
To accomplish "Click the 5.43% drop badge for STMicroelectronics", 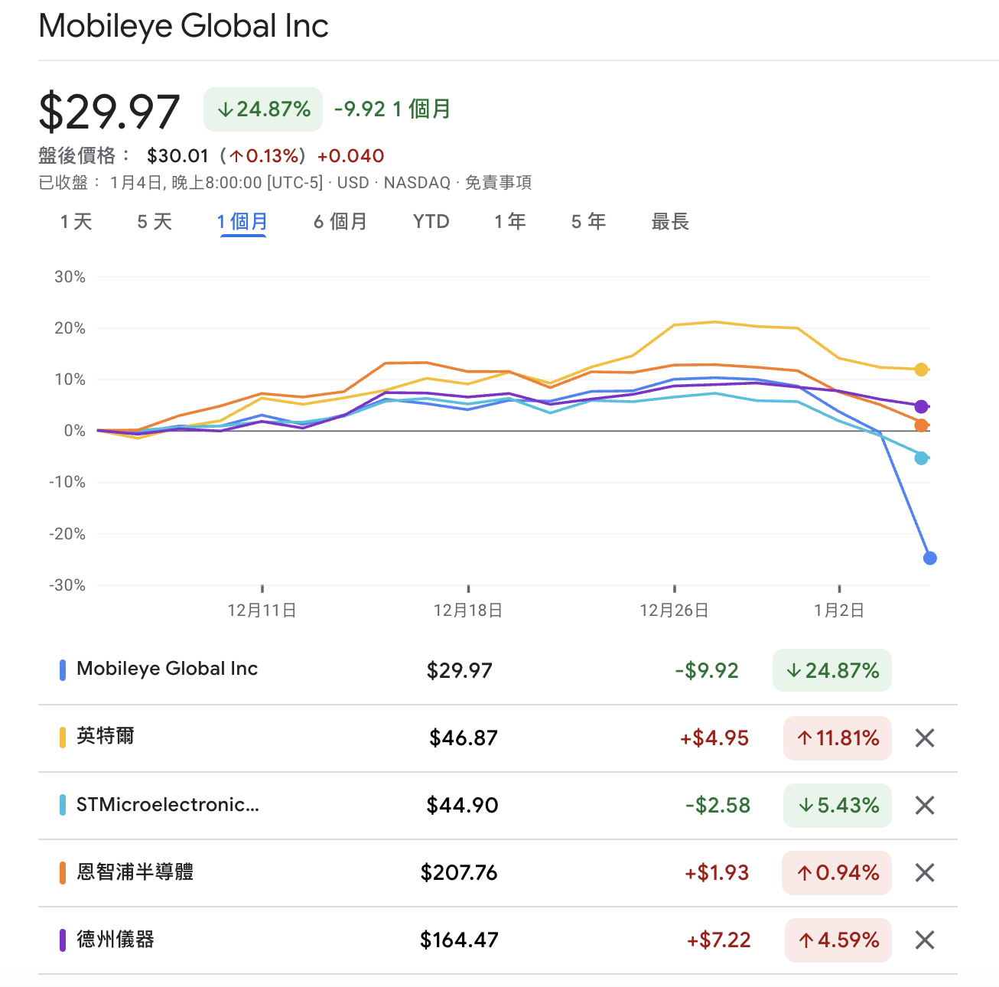I will [838, 806].
